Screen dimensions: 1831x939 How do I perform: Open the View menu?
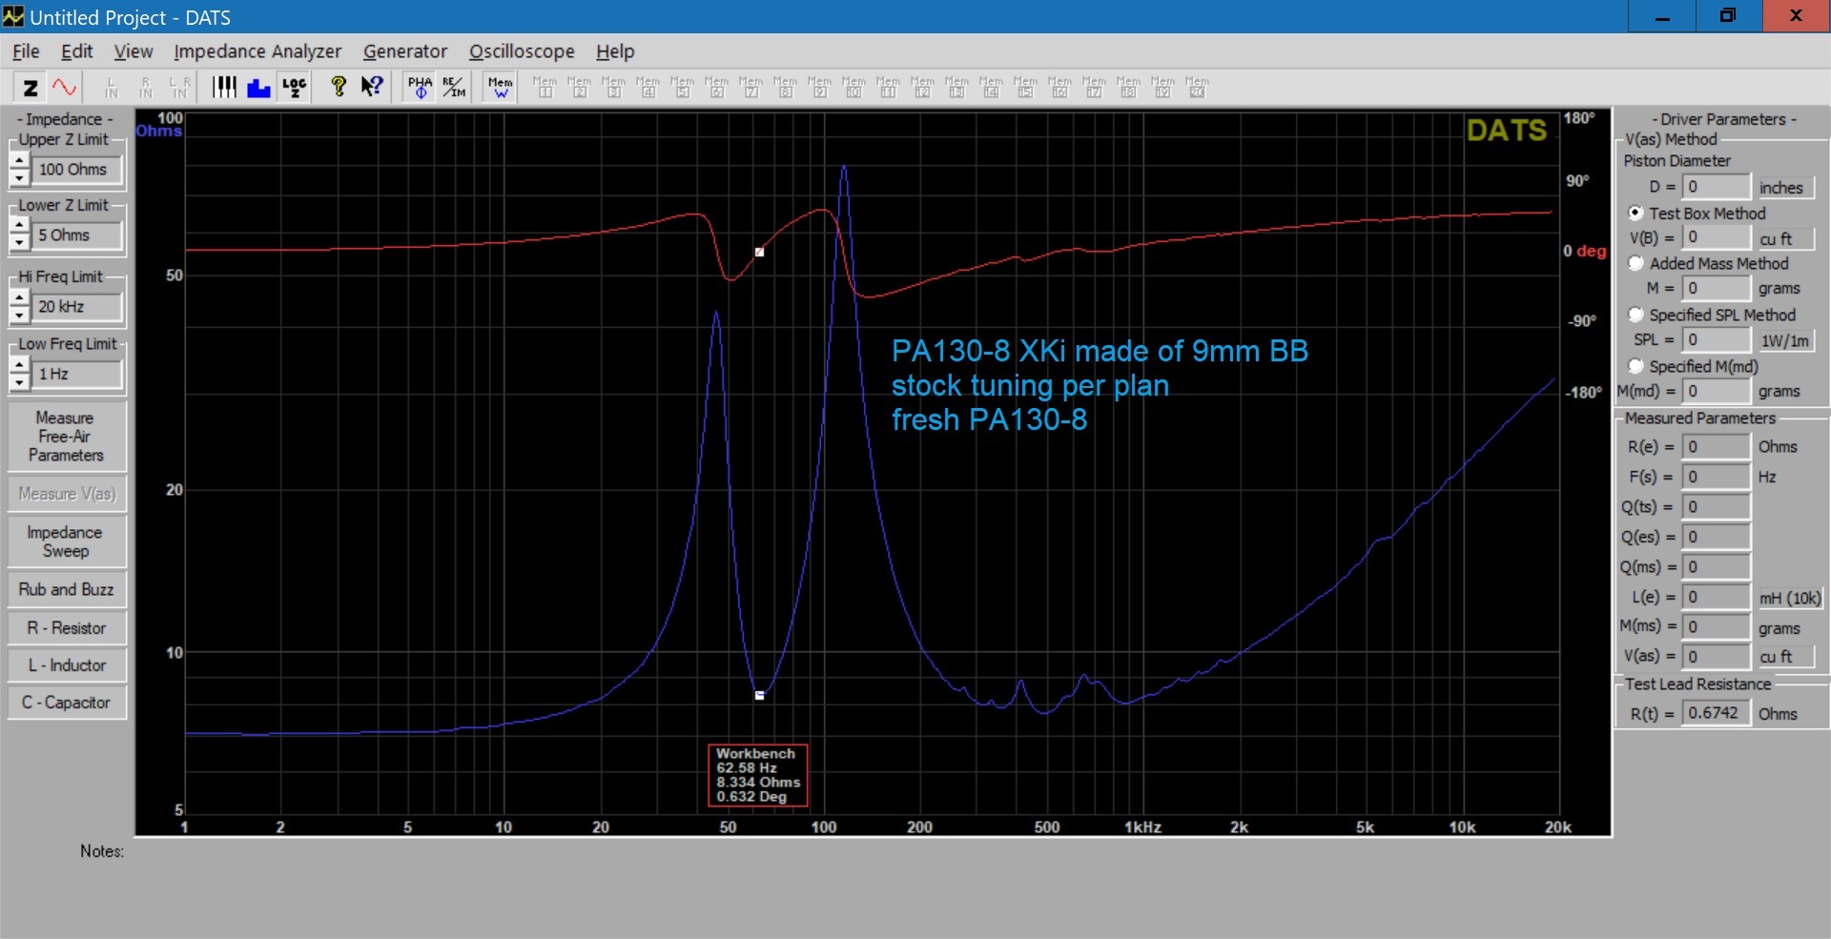tap(133, 51)
